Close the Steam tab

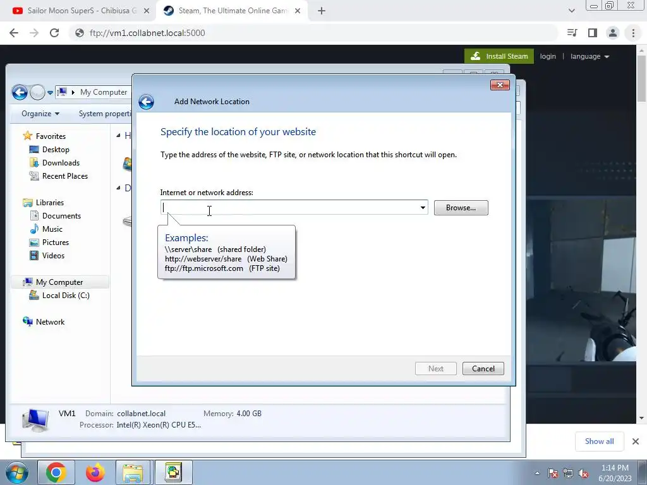[x=298, y=11]
